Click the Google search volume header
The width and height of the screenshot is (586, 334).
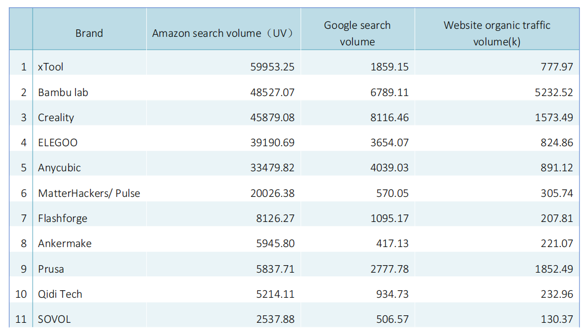point(357,33)
